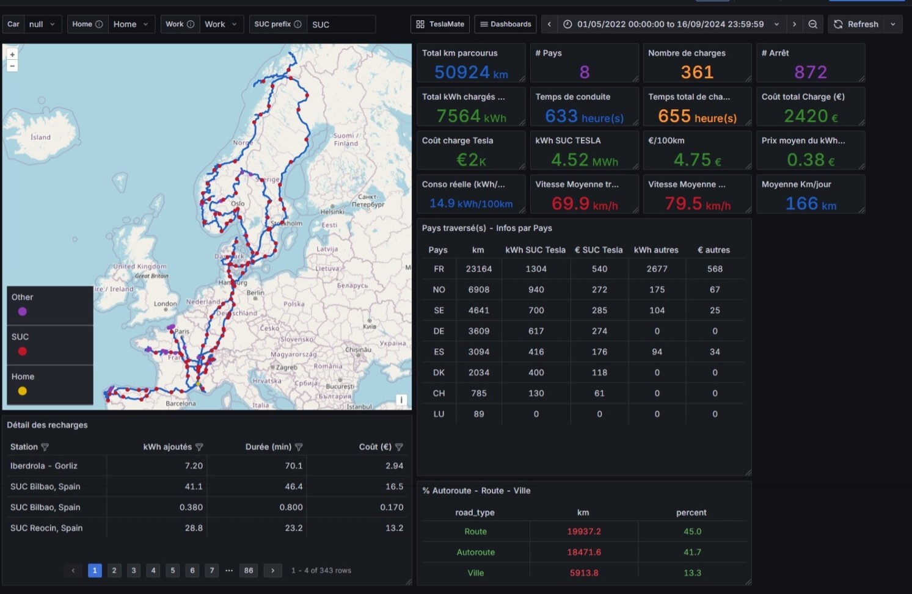Image resolution: width=912 pixels, height=594 pixels.
Task: Sort by the percent column header
Action: (x=691, y=512)
